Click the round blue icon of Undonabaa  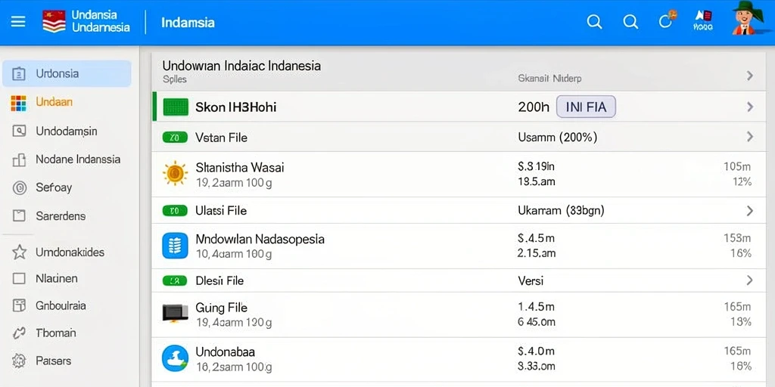coord(175,358)
